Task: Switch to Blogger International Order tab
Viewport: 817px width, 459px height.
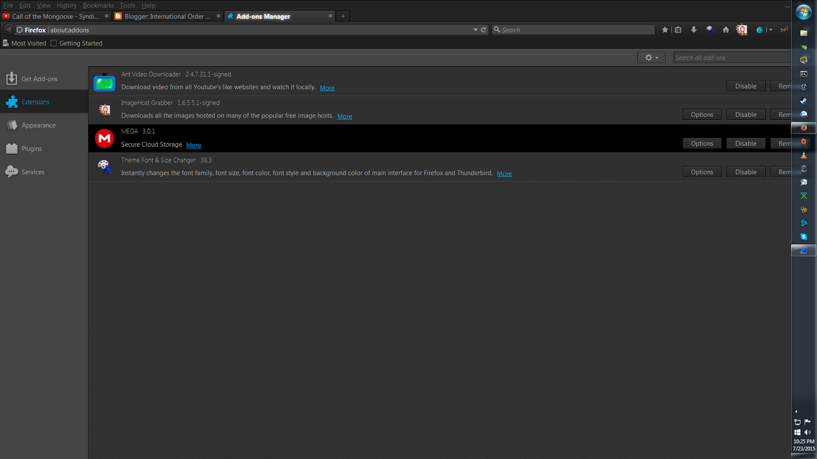Action: [x=167, y=16]
